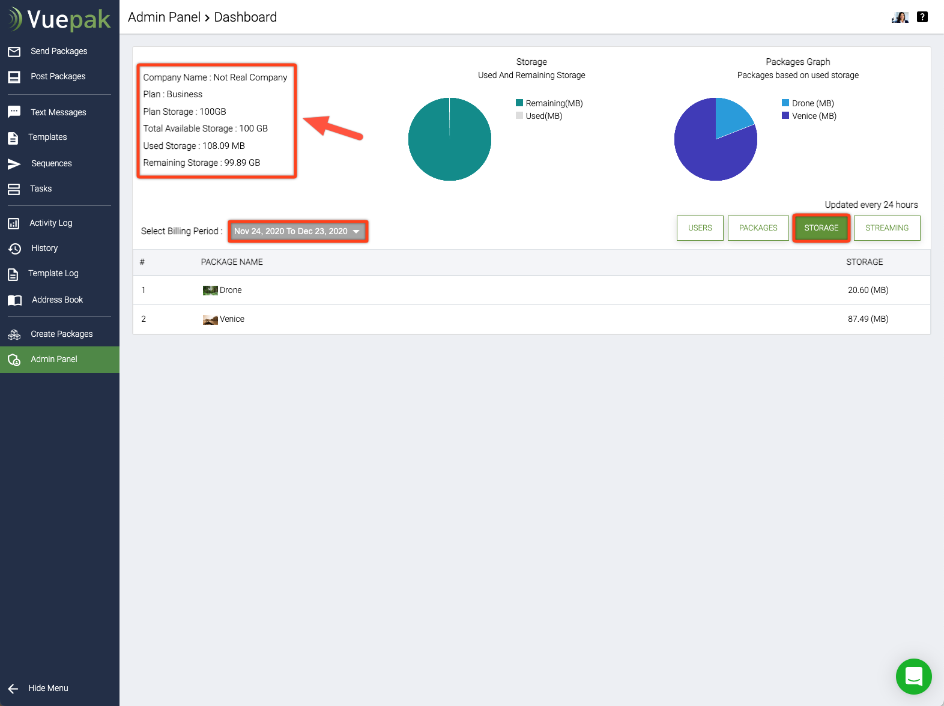
Task: Open History from the sidebar
Action: 44,248
